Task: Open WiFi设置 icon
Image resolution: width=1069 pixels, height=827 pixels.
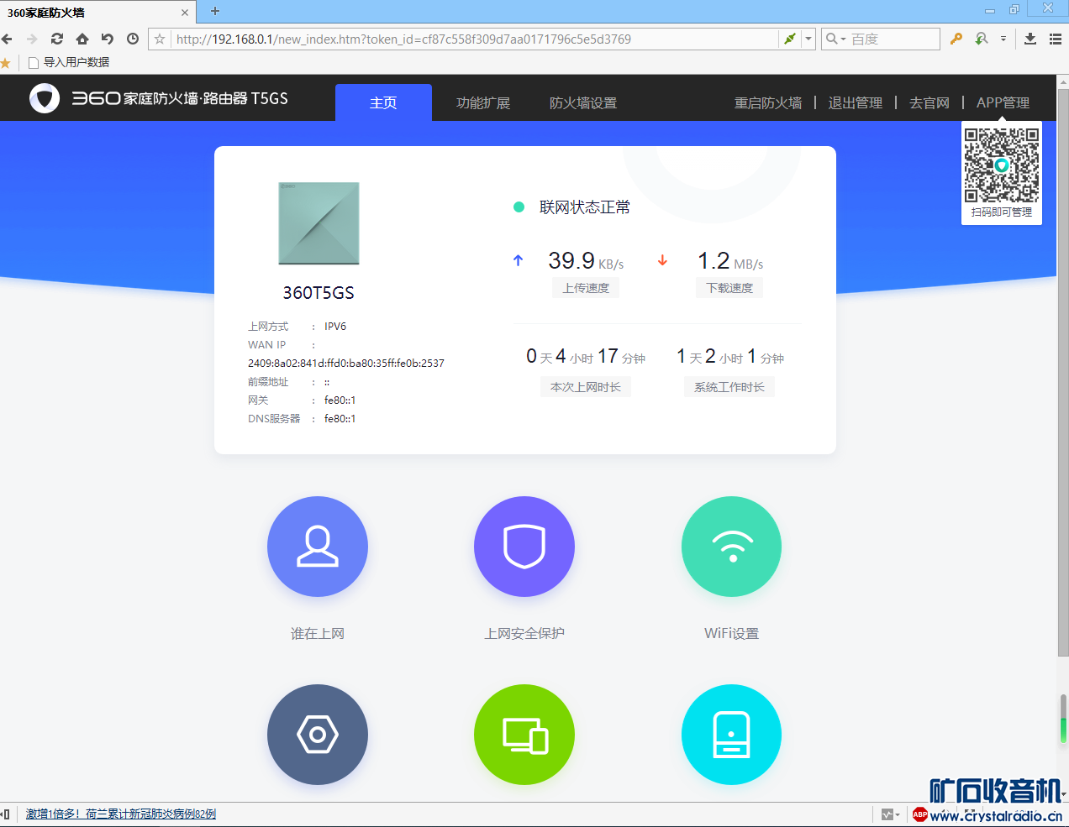Action: click(x=731, y=547)
